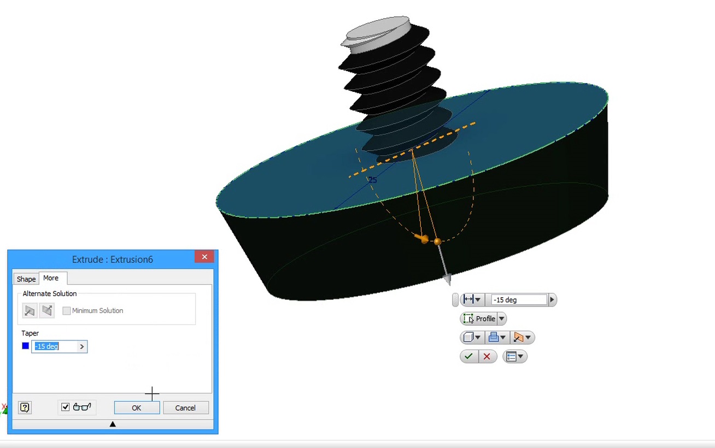Open the Profile dropdown arrow
The height and width of the screenshot is (448, 715).
coord(501,319)
